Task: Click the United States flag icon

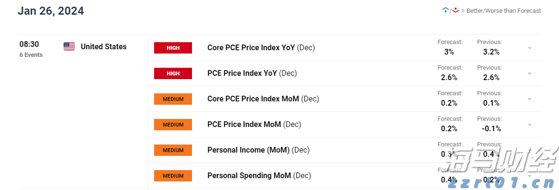Action: [x=69, y=46]
